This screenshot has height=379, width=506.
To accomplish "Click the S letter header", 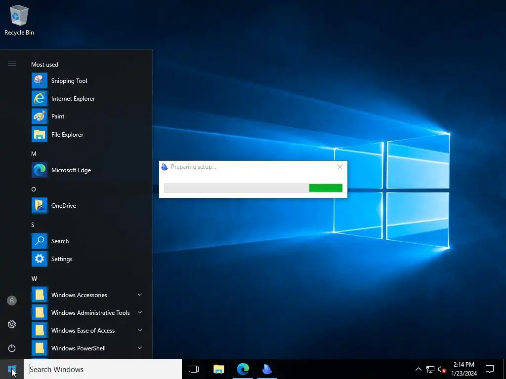I will click(x=33, y=225).
